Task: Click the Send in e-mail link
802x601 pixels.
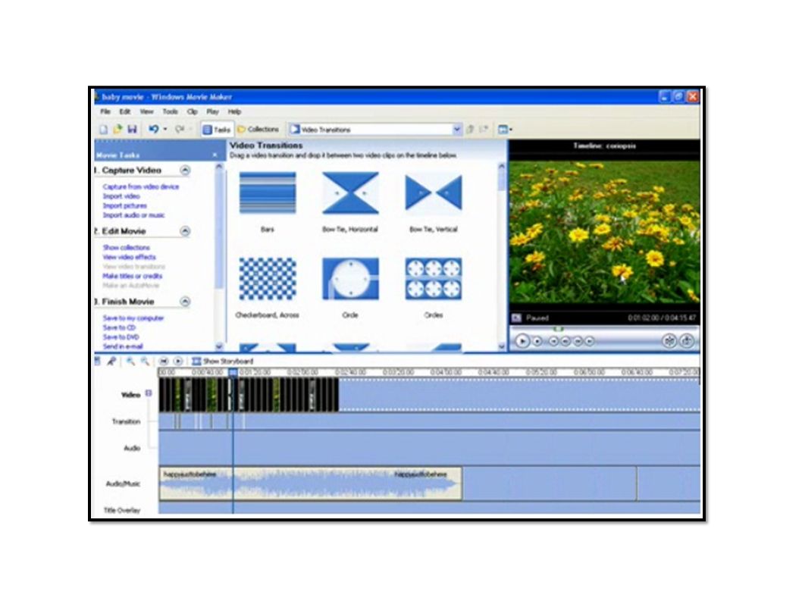Action: pos(122,346)
